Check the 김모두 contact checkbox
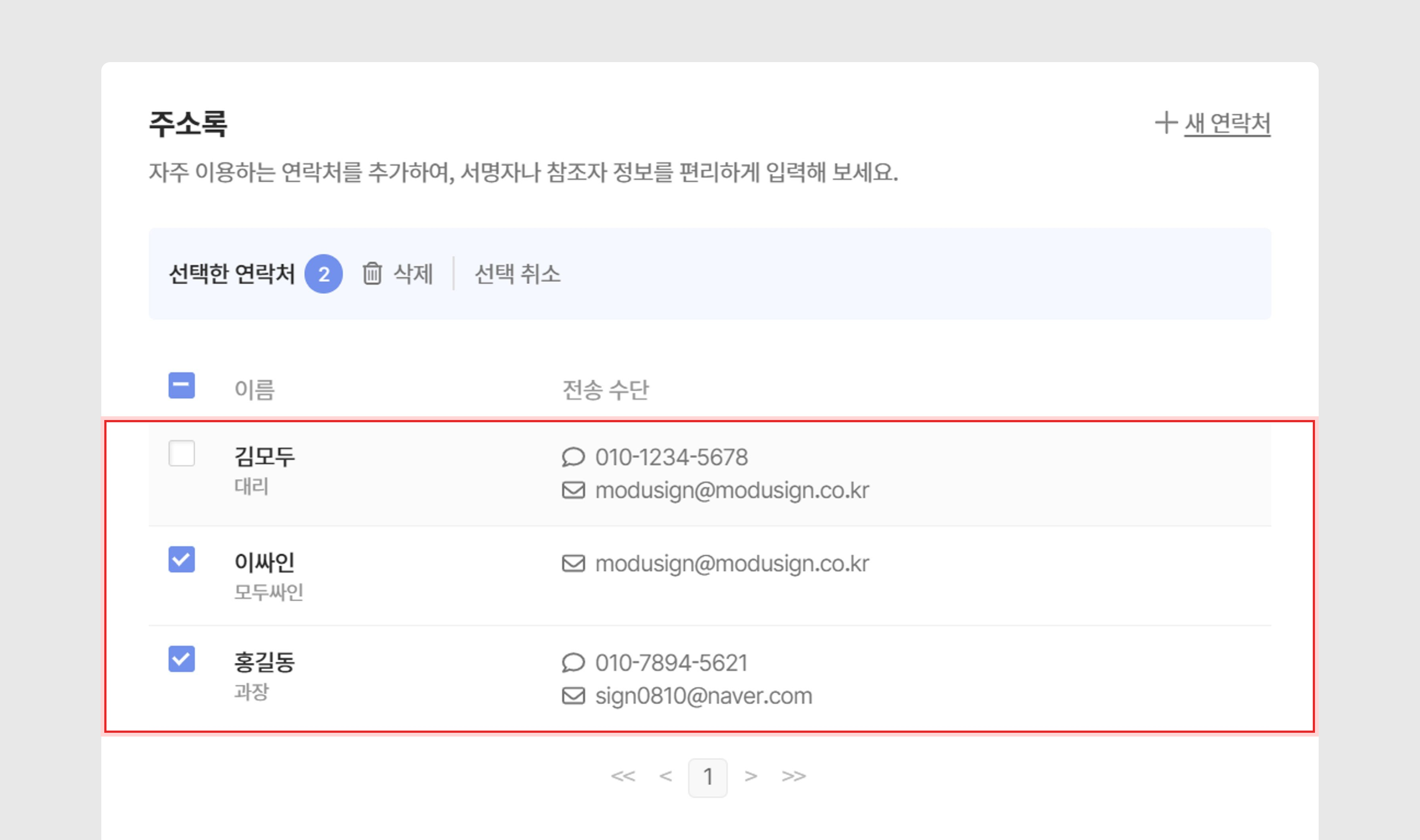 tap(182, 453)
